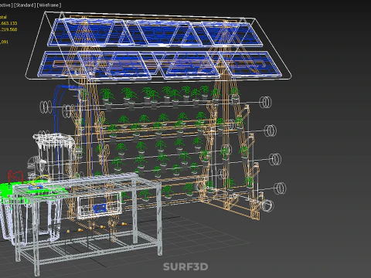Click the yellow statistic ending 663.133
The height and width of the screenshot is (278, 371).
pos(9,23)
